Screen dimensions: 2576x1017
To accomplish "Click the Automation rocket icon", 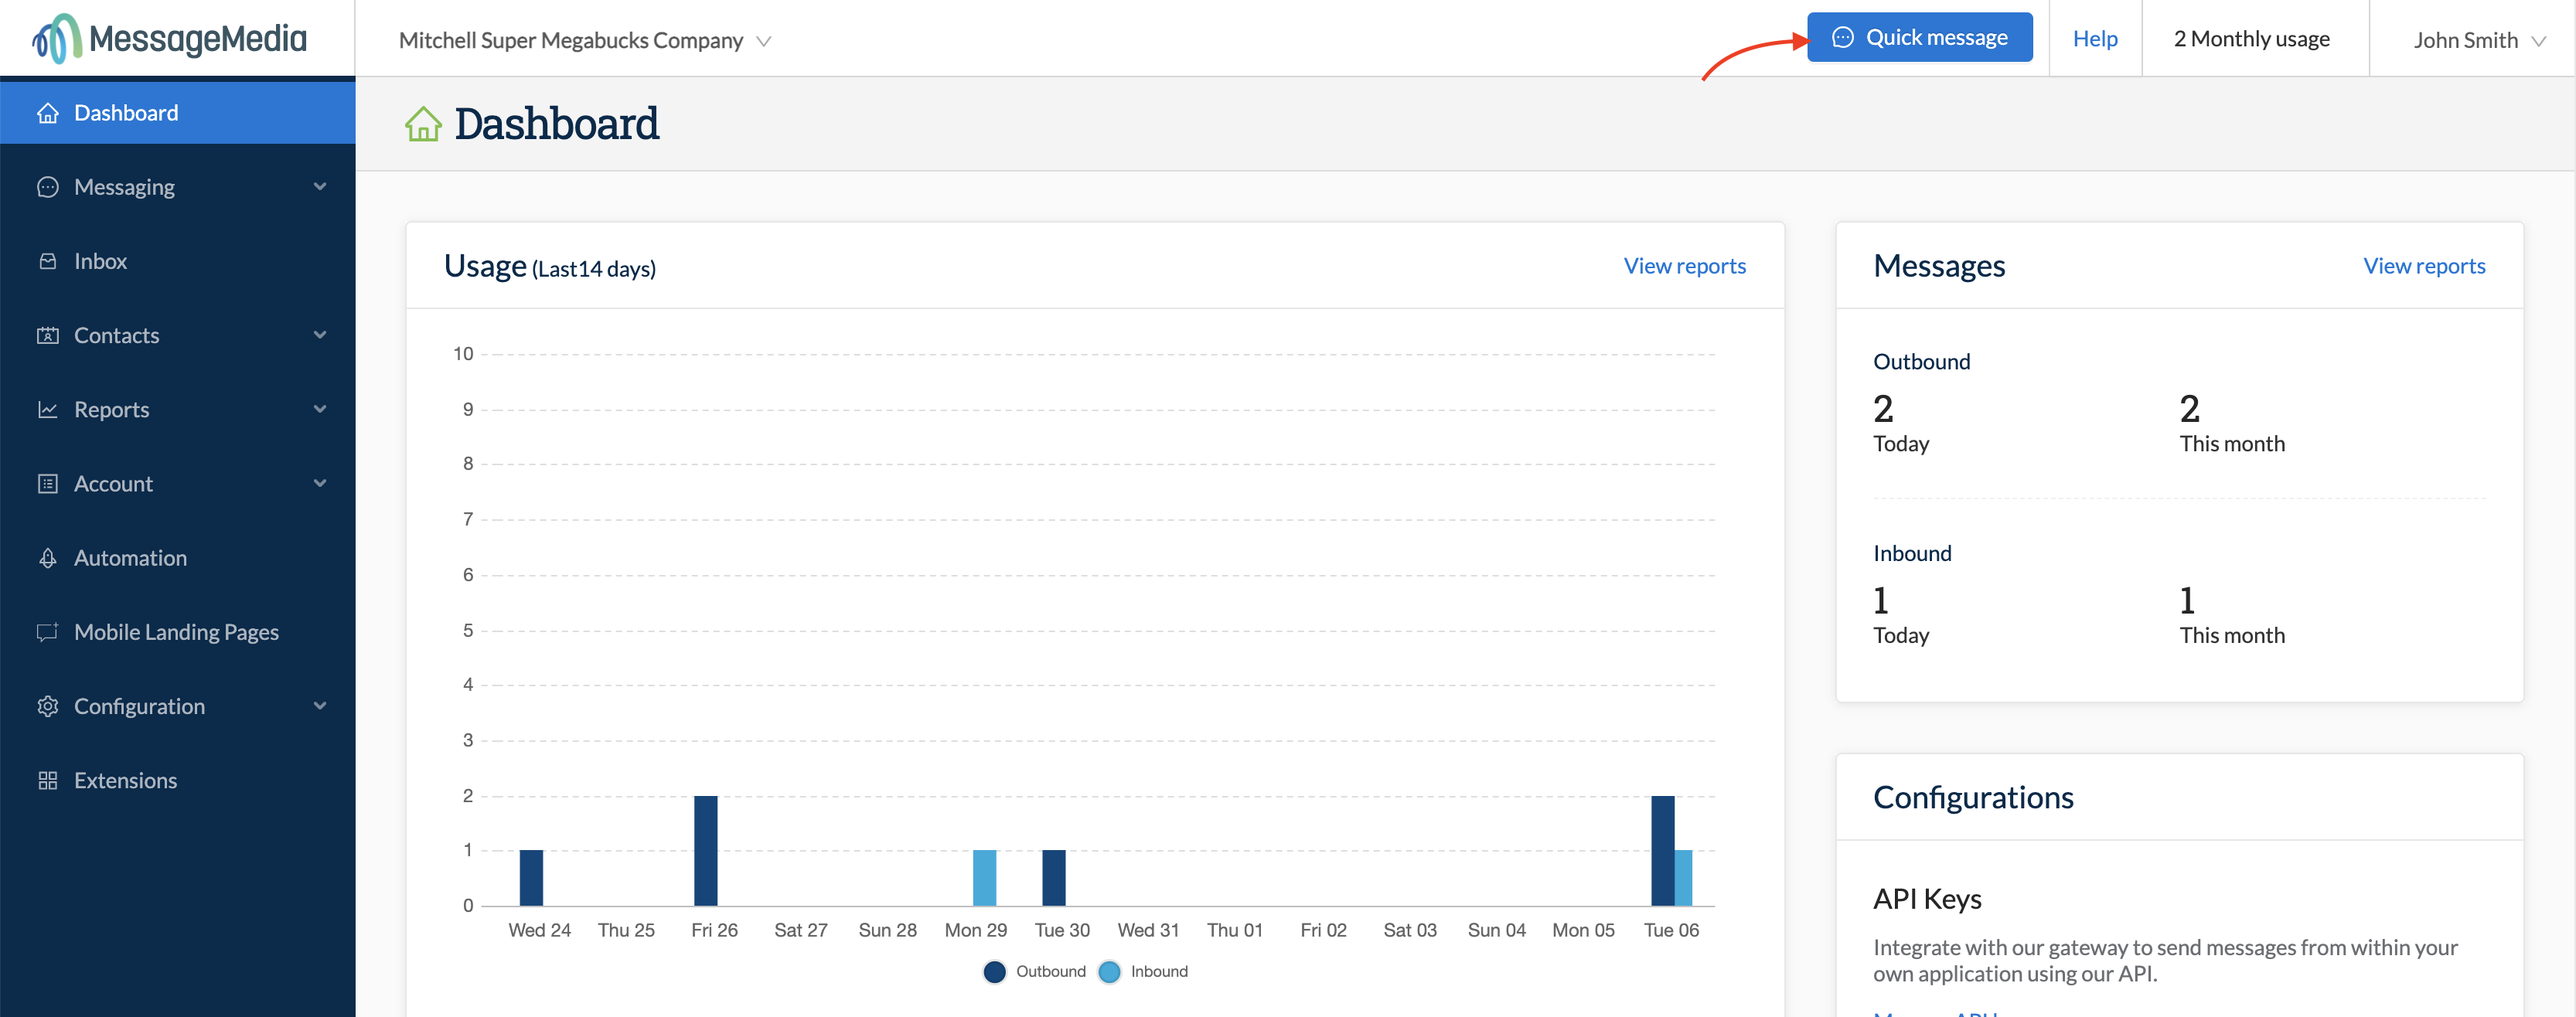I will click(x=47, y=558).
